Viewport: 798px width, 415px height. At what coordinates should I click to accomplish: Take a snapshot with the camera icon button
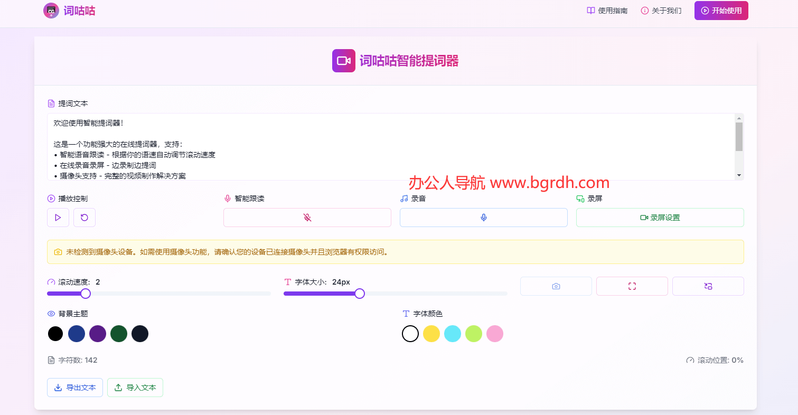(556, 286)
